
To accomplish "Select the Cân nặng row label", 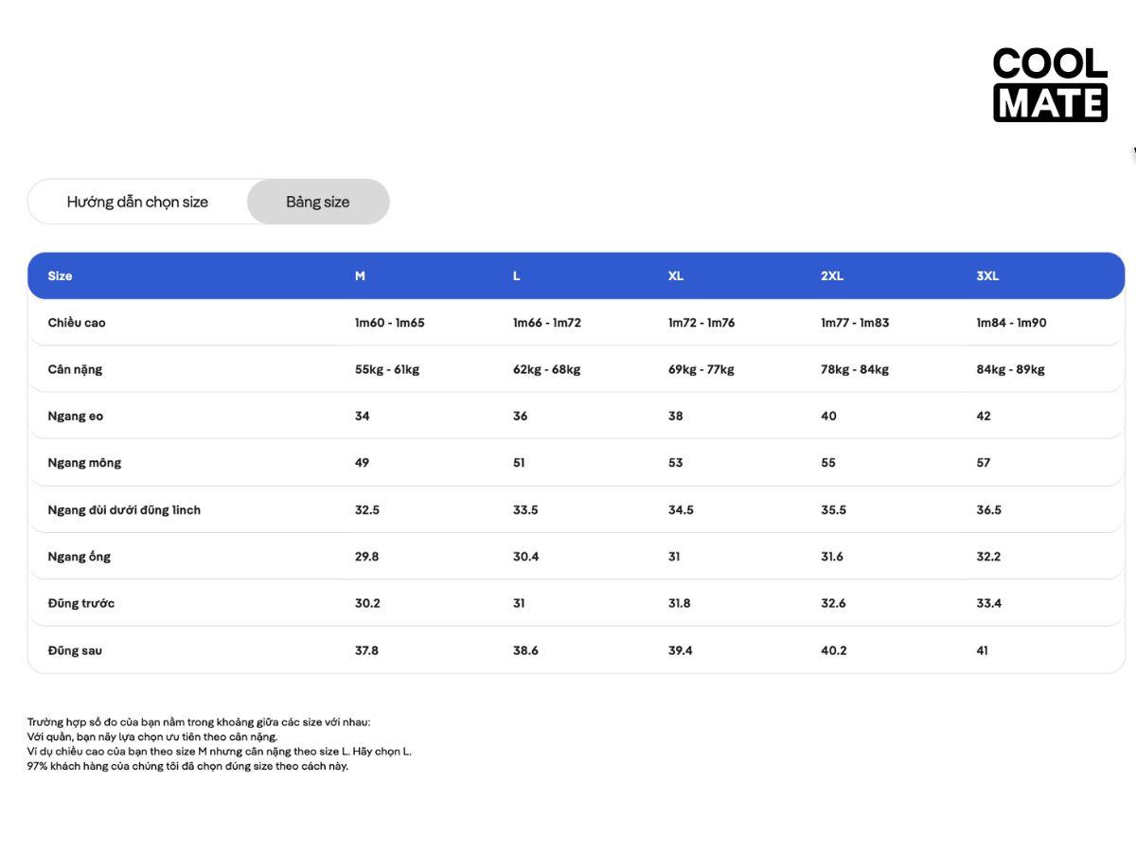I will coord(75,369).
